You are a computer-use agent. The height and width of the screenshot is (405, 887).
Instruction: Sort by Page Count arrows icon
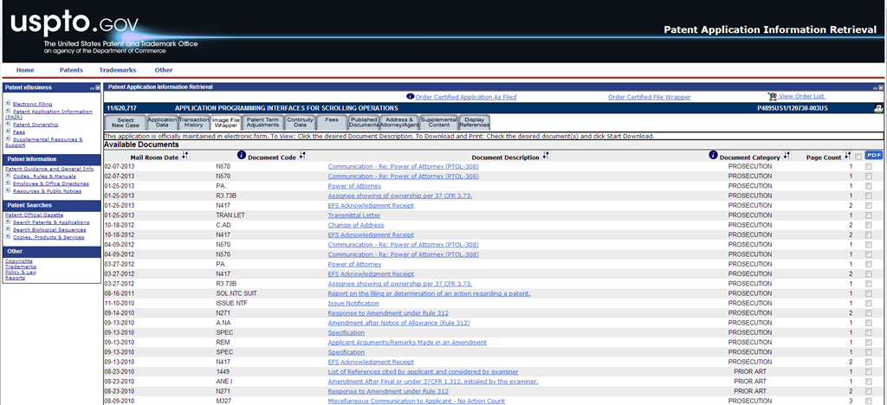847,155
